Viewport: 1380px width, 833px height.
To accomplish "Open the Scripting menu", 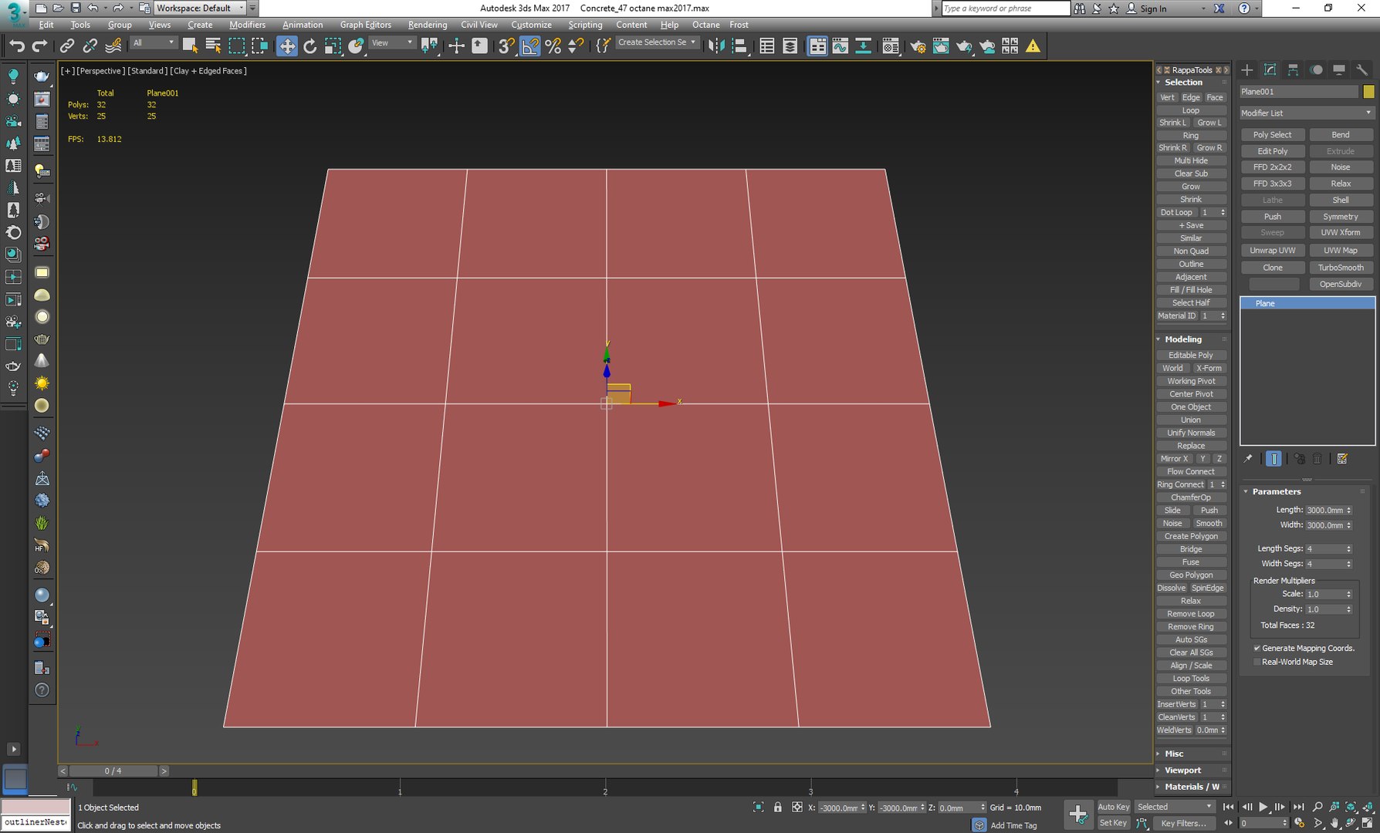I will point(585,25).
